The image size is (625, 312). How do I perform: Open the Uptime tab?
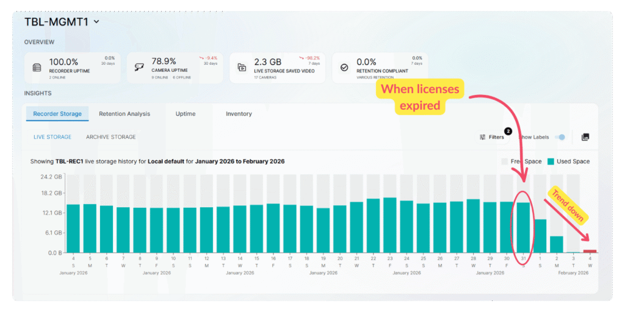[x=186, y=113]
